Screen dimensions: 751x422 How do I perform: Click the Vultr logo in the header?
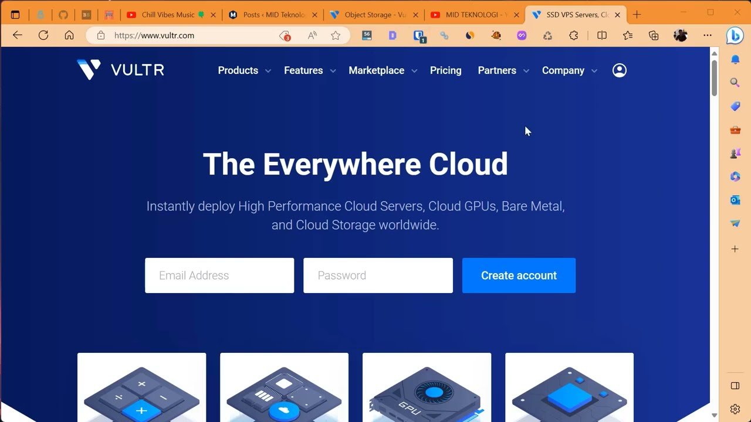coord(120,70)
